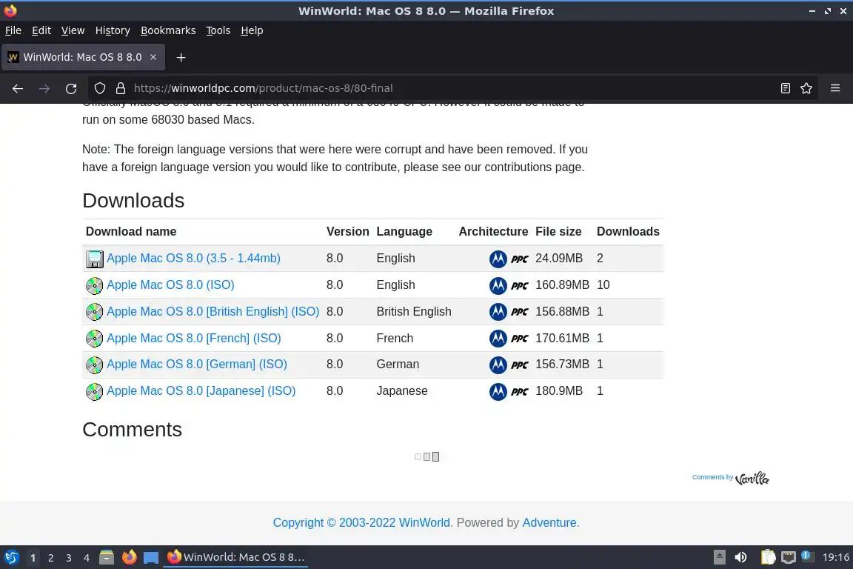
Task: Download Apple Mac OS 8.0 (ISO)
Action: pos(170,284)
